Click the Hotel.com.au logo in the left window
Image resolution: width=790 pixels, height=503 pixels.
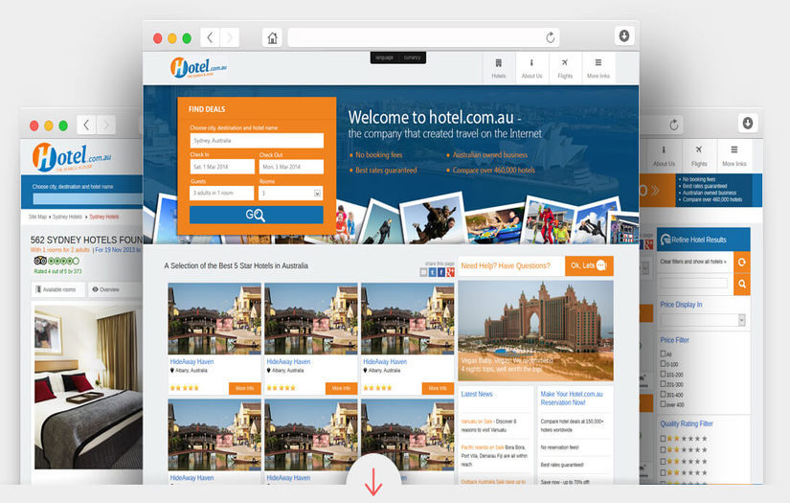[72, 157]
